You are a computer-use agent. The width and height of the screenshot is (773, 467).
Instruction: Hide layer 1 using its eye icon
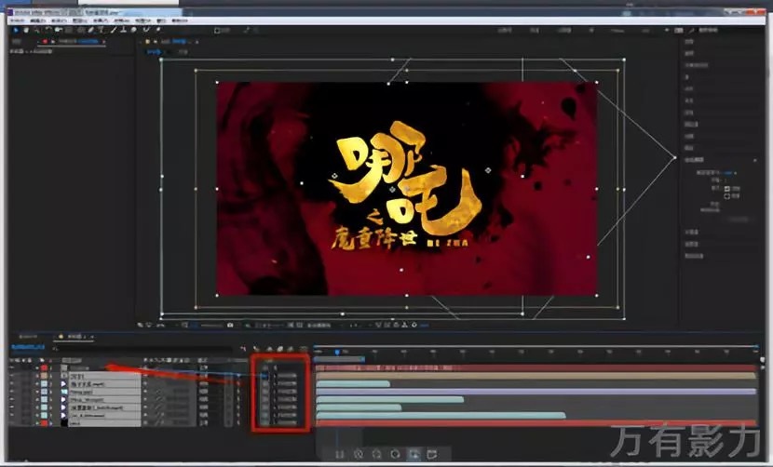tap(13, 367)
